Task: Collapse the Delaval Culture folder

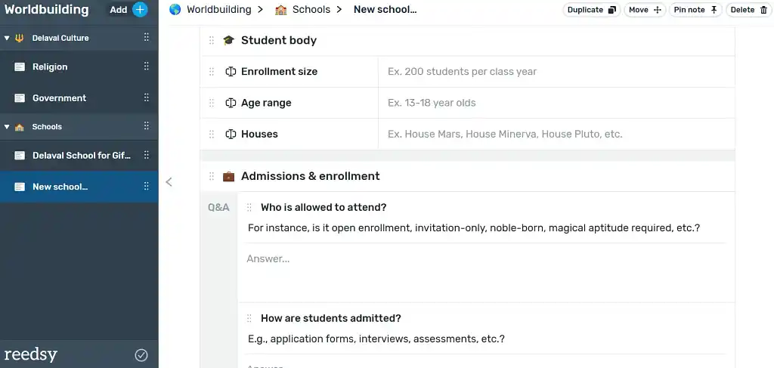Action: point(7,38)
